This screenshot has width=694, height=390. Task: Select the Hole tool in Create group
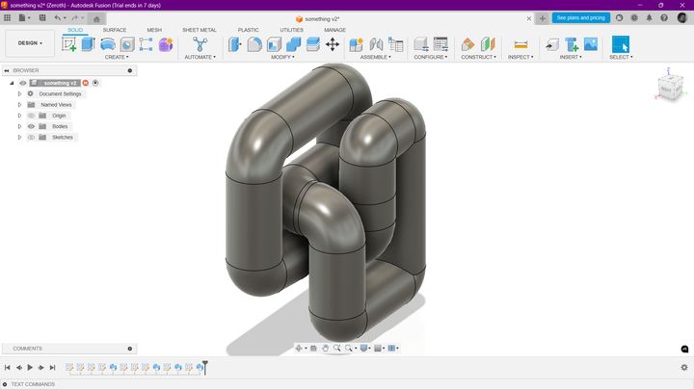[x=127, y=44]
